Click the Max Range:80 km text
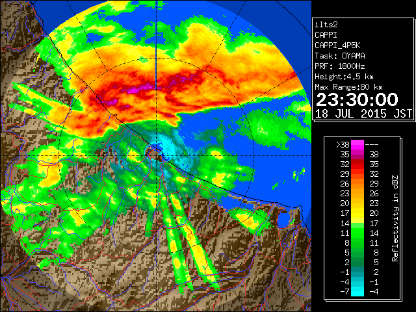The image size is (416, 312). 348,87
